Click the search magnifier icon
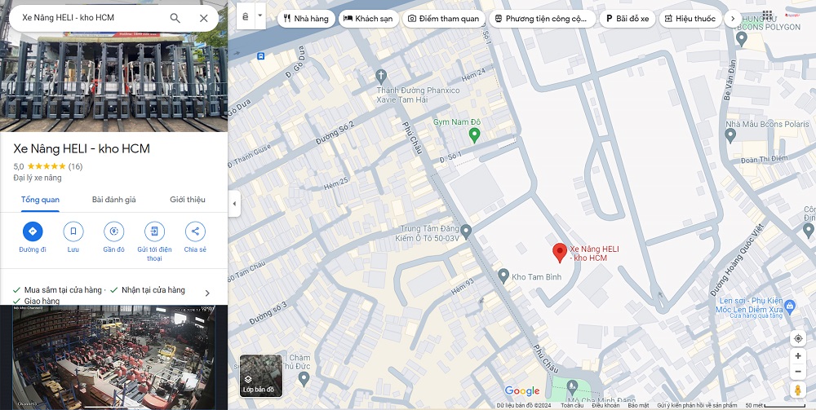Image resolution: width=816 pixels, height=410 pixels. pos(175,18)
